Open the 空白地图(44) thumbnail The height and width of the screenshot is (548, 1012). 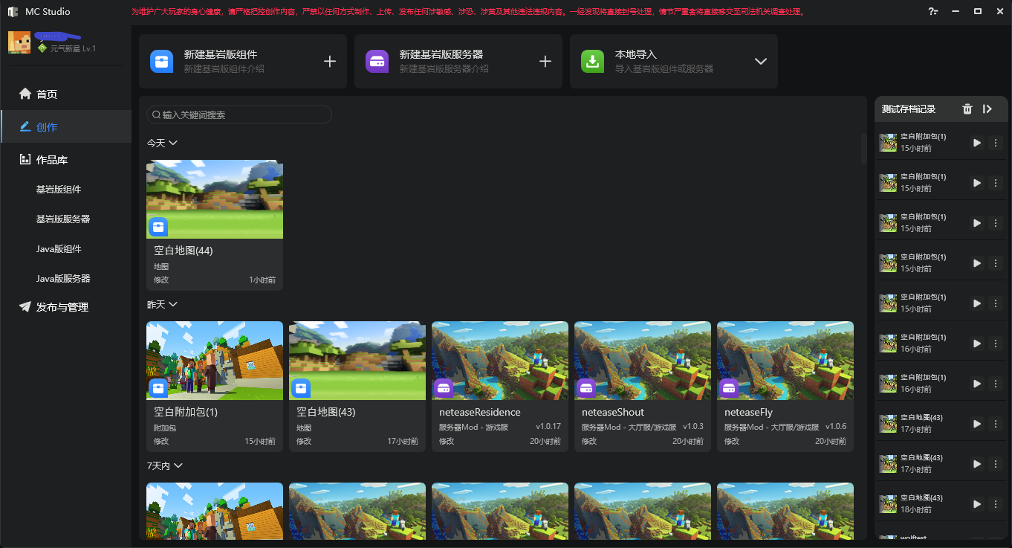[215, 199]
